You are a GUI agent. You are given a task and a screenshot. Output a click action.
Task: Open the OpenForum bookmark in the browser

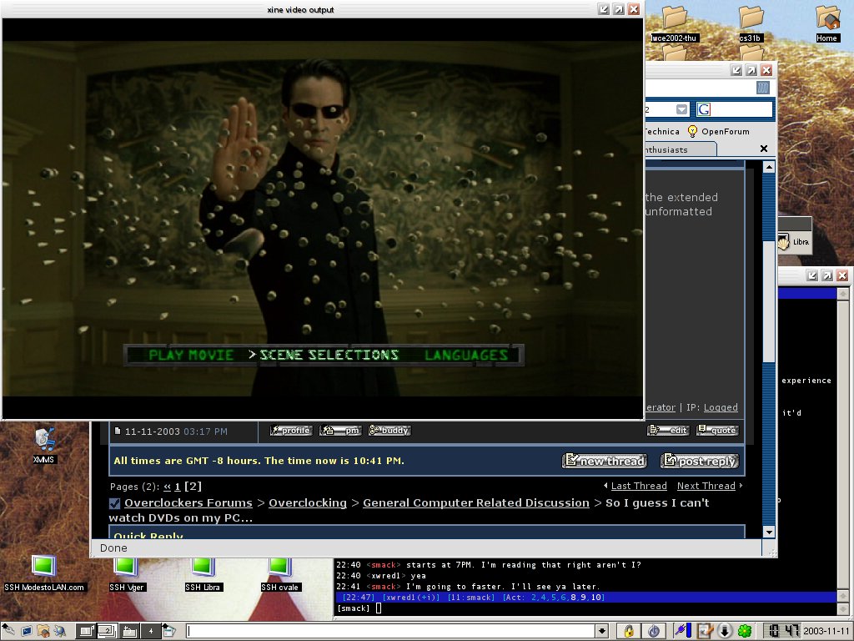(x=719, y=131)
